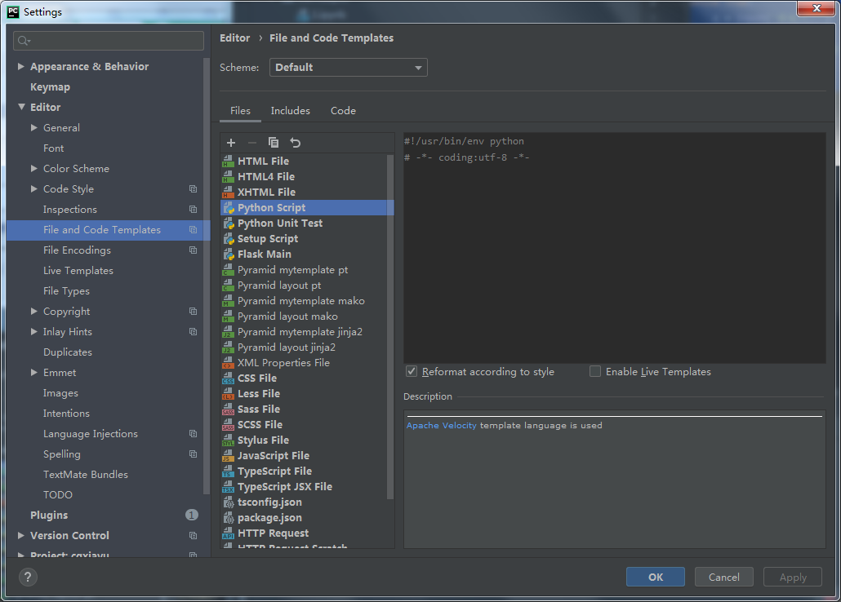Screen dimensions: 841x602
Task: Uncheck Reformat according to style
Action: pyautogui.click(x=412, y=371)
